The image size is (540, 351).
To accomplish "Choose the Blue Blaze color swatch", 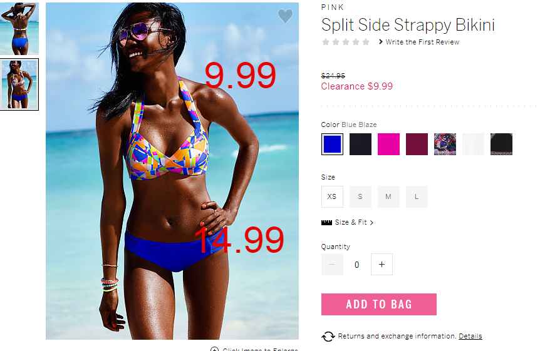I will [332, 144].
